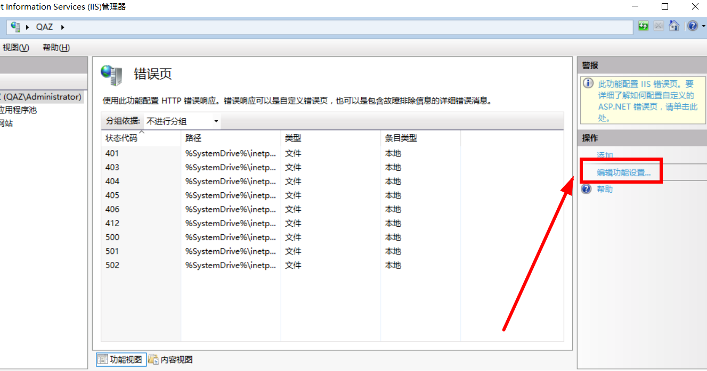Image resolution: width=707 pixels, height=371 pixels.
Task: Expand the help dropdown arrow in top toolbar
Action: coord(703,26)
